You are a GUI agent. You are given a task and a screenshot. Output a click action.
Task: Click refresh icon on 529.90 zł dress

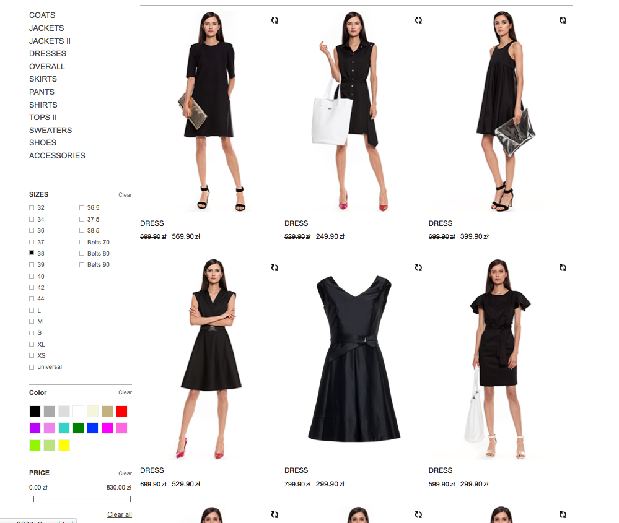[x=274, y=268]
